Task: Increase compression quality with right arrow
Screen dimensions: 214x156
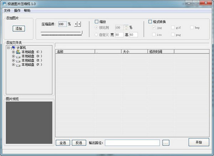Action: 79,24
